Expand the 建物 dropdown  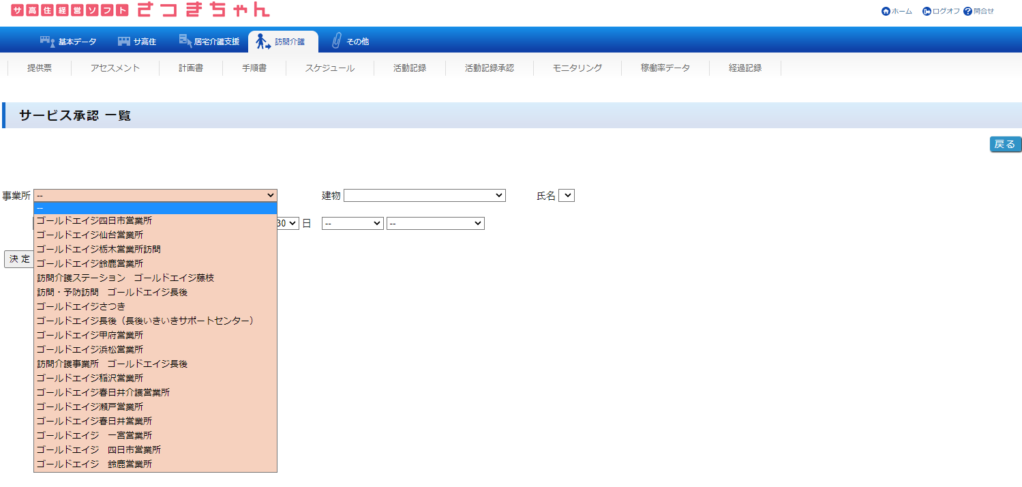[424, 196]
